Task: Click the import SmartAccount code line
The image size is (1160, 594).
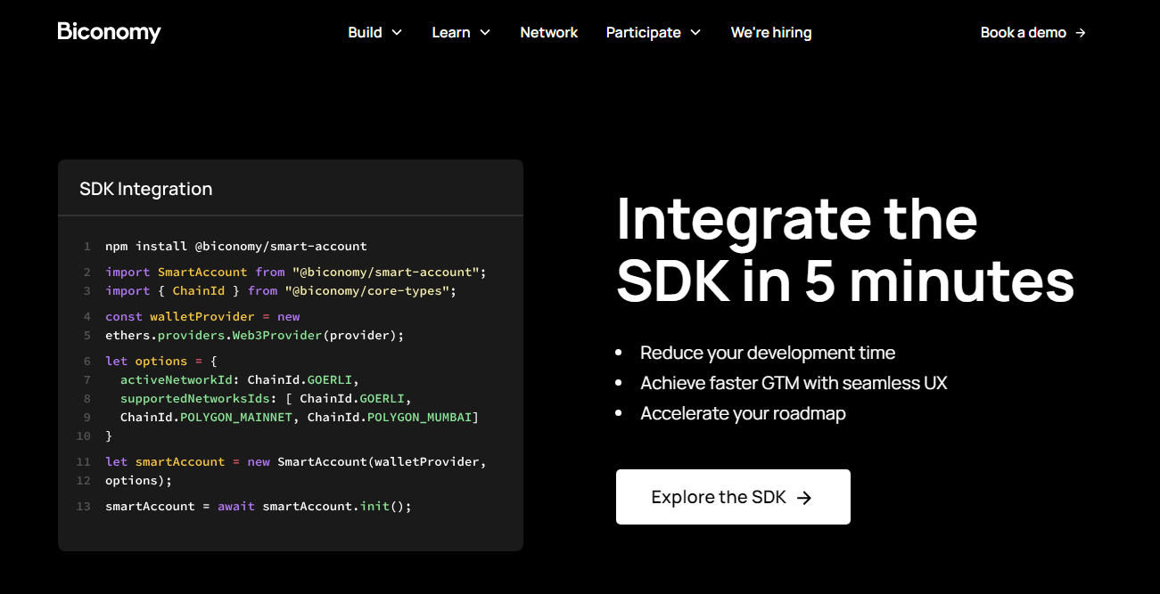Action: pyautogui.click(x=296, y=272)
